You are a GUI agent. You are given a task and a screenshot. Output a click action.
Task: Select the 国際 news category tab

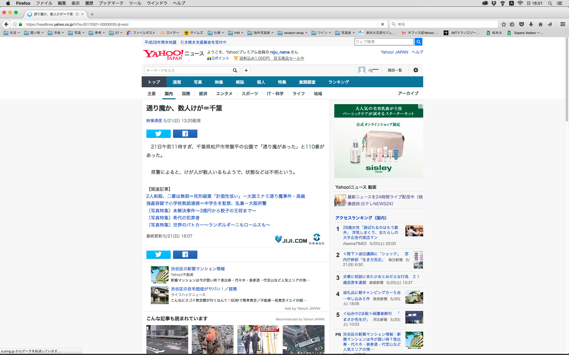186,93
